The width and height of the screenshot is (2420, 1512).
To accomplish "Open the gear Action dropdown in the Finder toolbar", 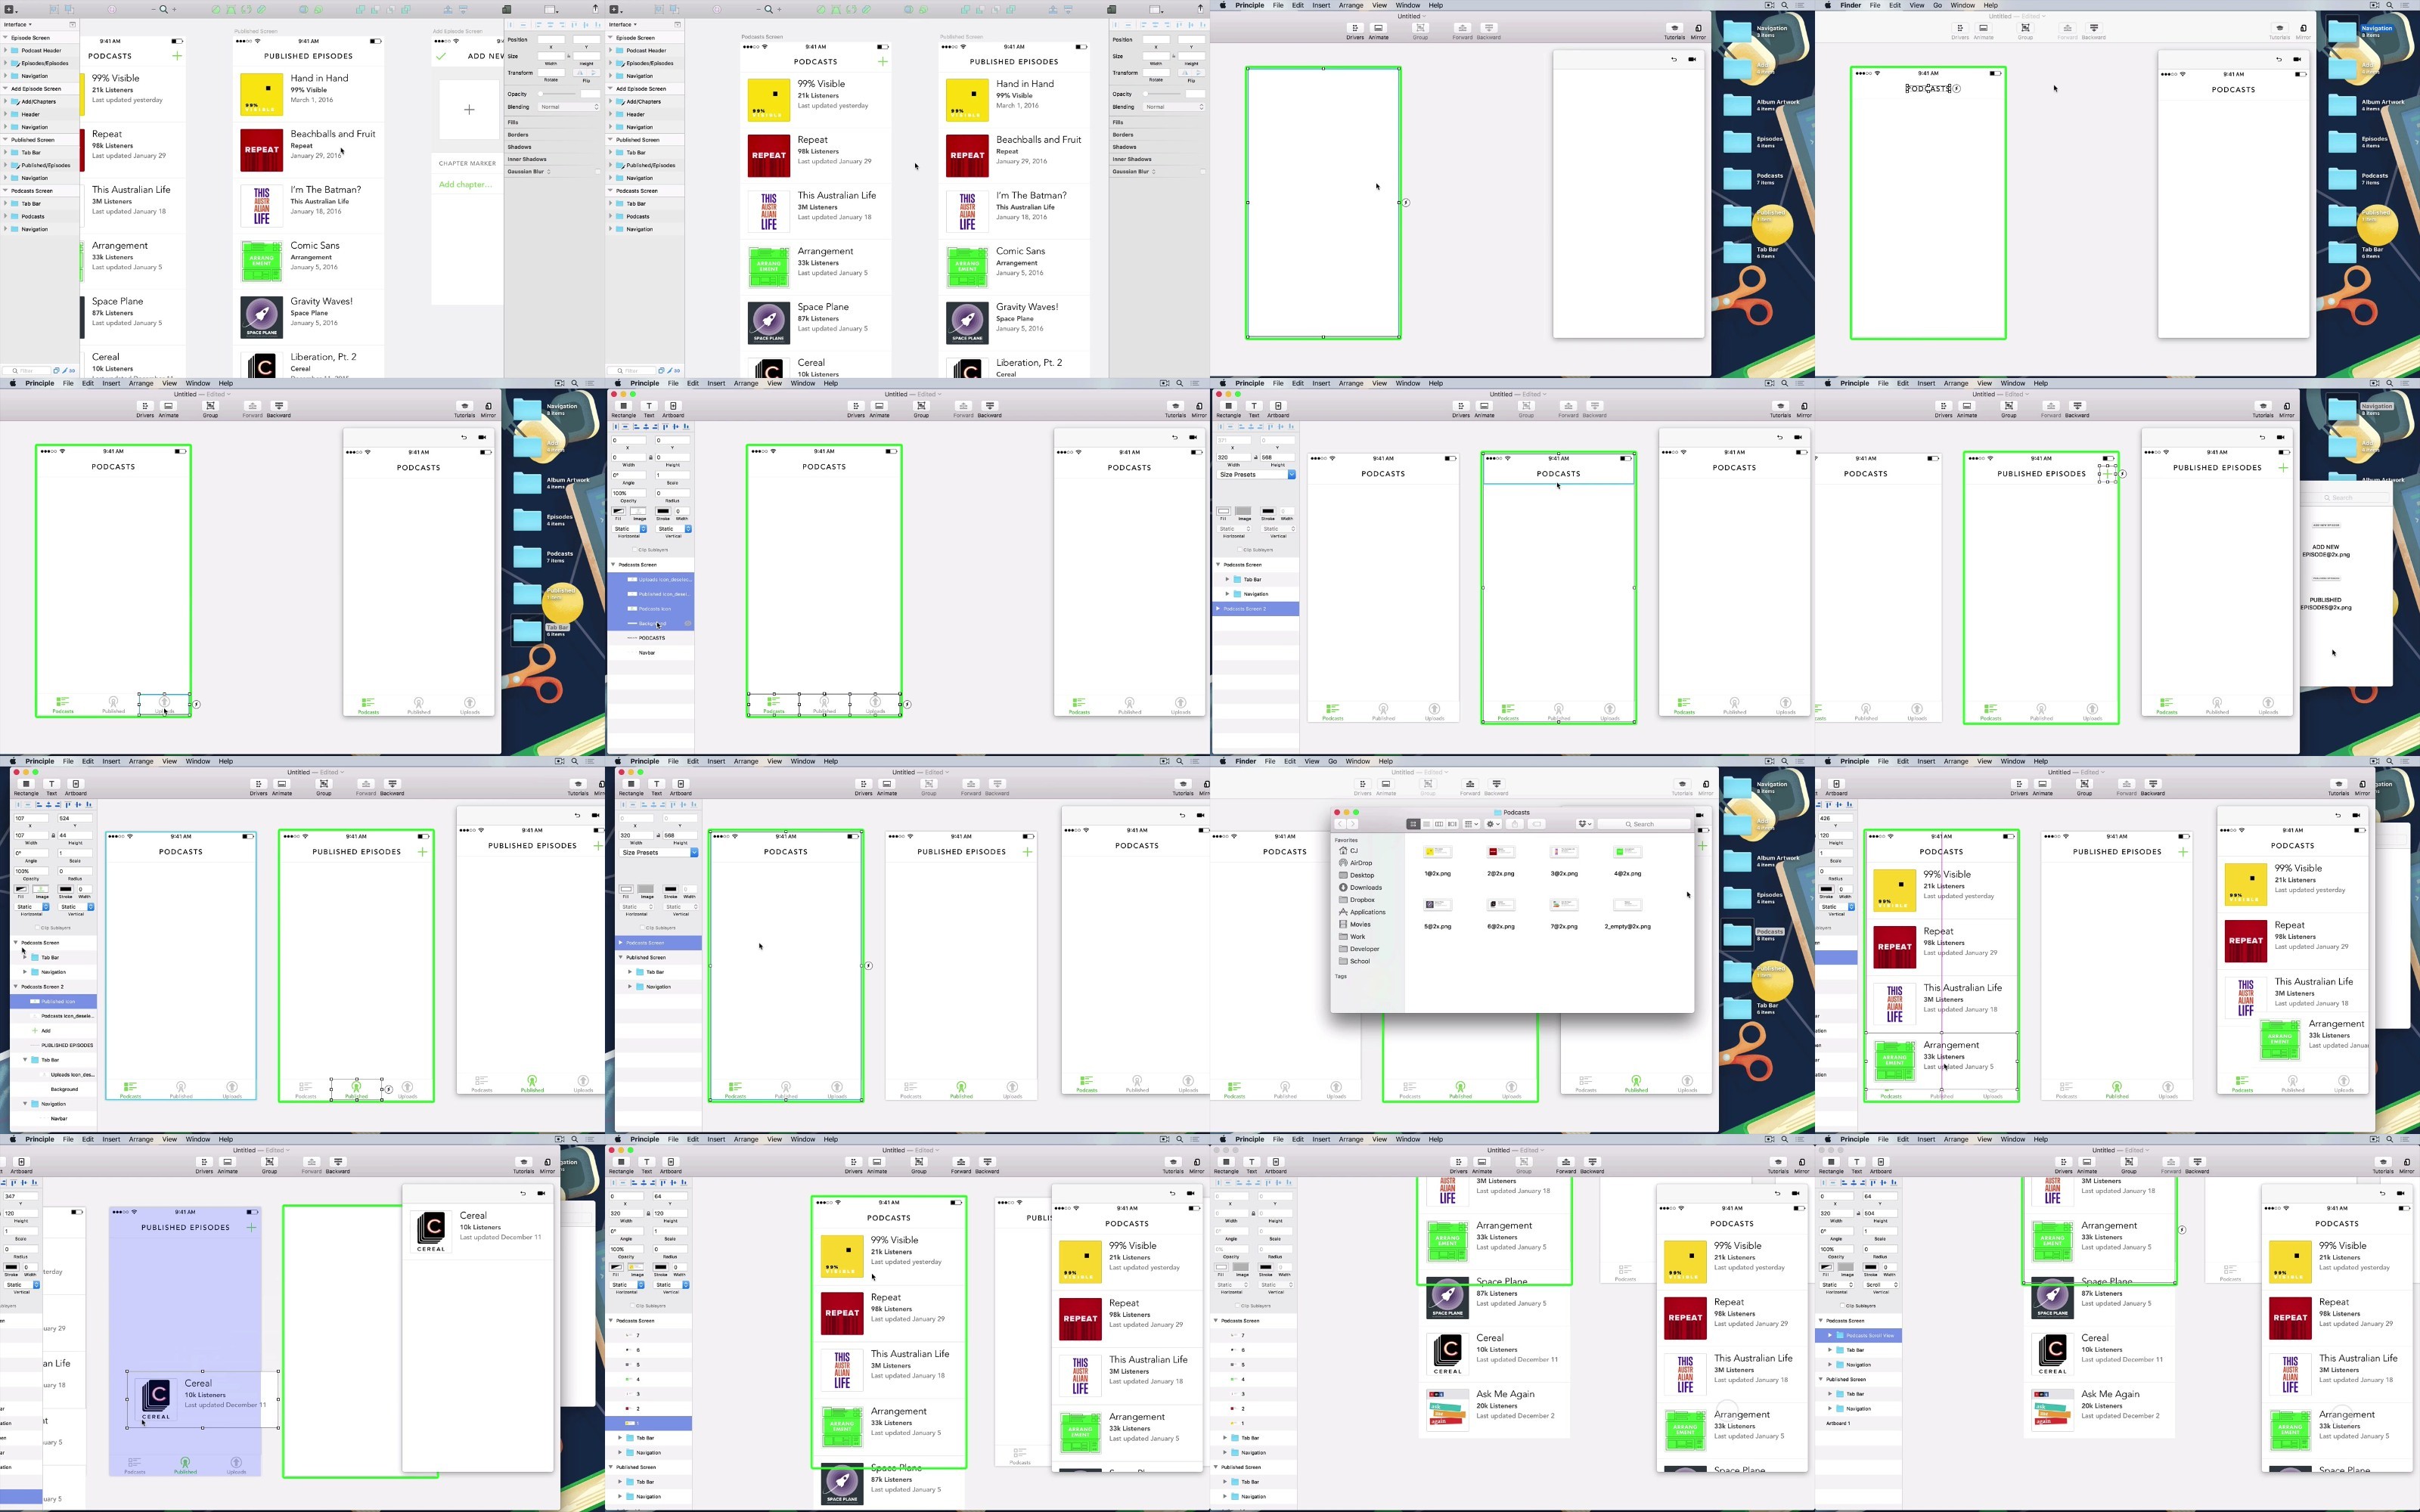I will (1494, 824).
